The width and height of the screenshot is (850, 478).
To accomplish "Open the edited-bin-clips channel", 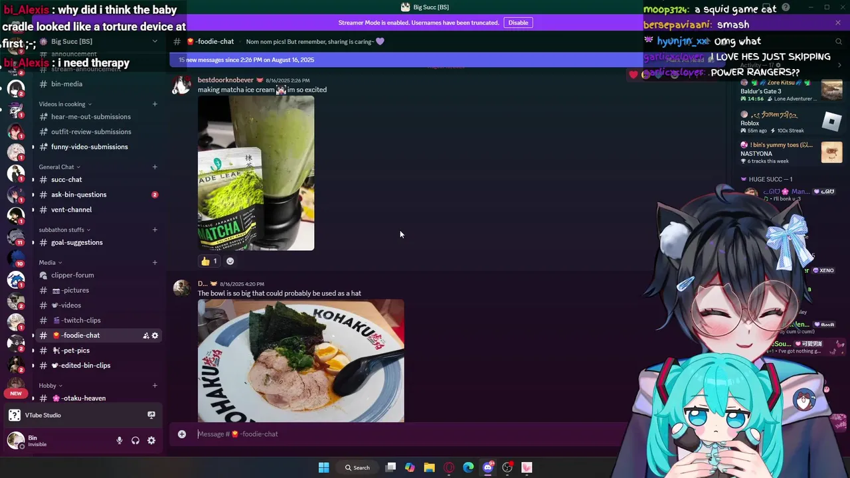I will pos(98,366).
